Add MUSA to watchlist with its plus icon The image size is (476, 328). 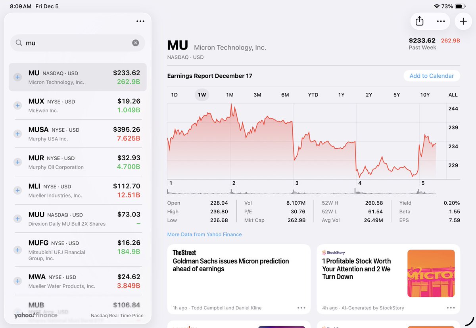[17, 134]
